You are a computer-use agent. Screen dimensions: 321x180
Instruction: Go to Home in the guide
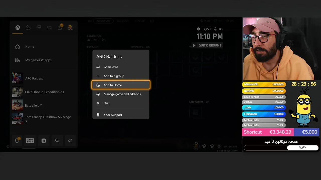44,46
